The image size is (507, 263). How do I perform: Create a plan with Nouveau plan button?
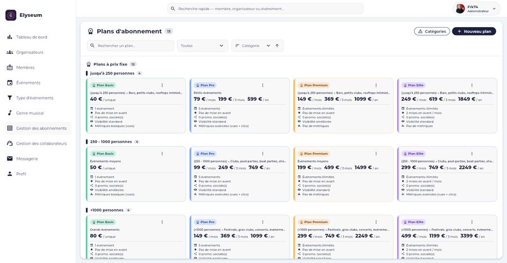tap(474, 32)
